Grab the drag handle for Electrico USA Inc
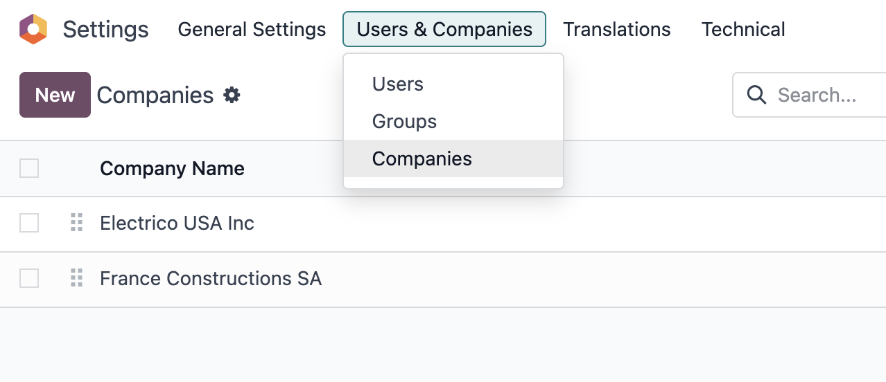 coord(76,223)
